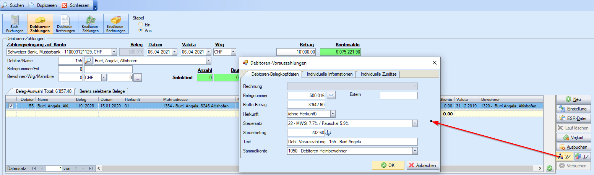Click envelope icon beside Belegnummer field

pyautogui.click(x=331, y=95)
